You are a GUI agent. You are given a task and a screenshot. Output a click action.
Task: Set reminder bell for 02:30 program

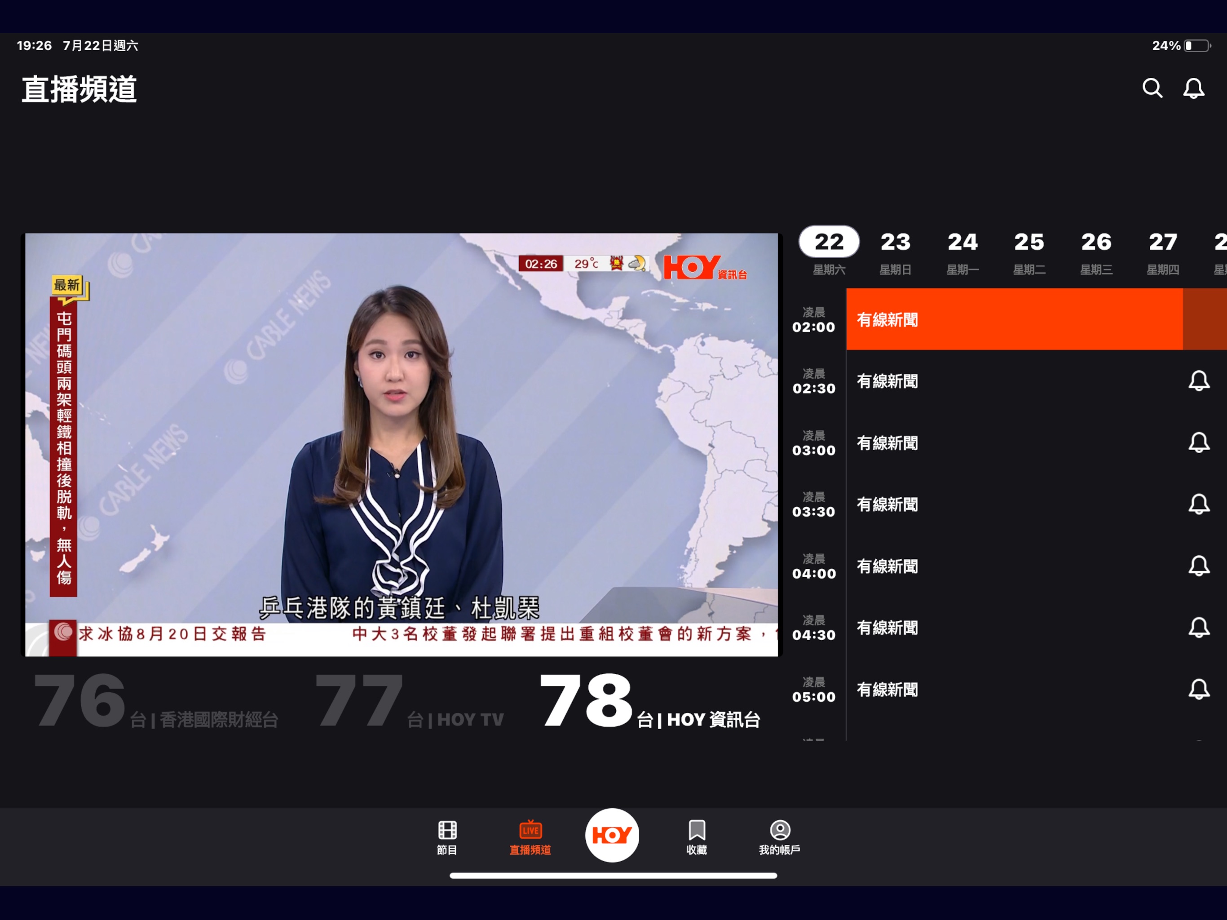(x=1199, y=381)
